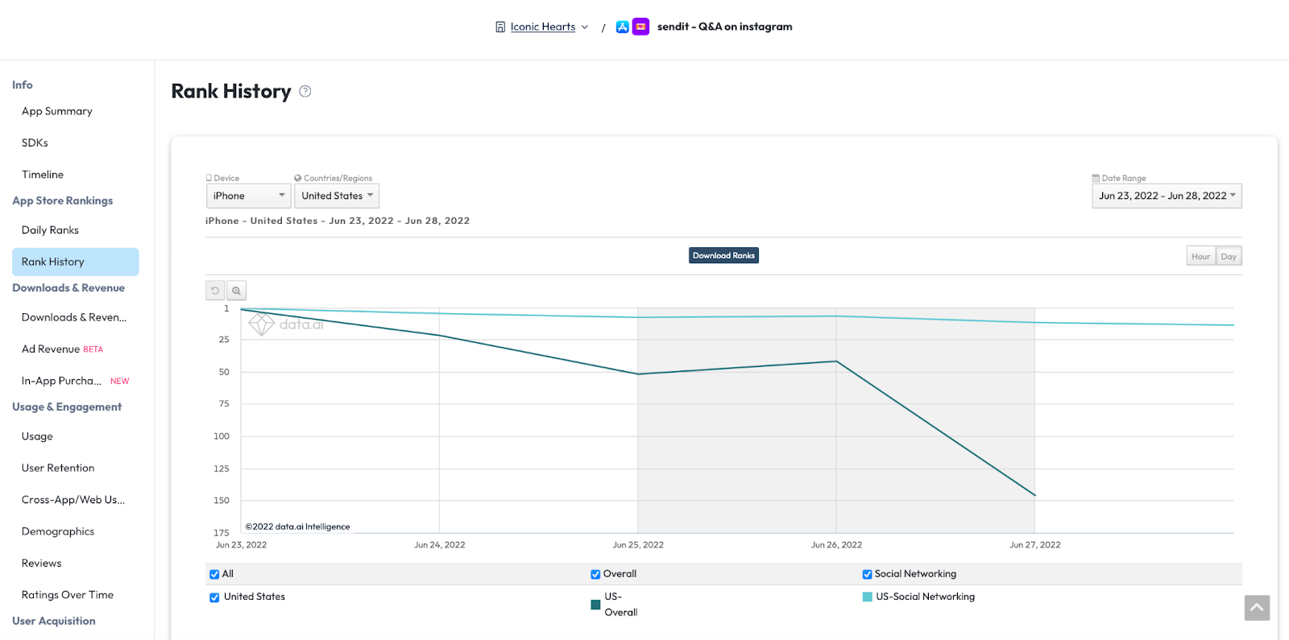The height and width of the screenshot is (640, 1289).
Task: Click the chart reset zoom icon
Action: coord(215,291)
